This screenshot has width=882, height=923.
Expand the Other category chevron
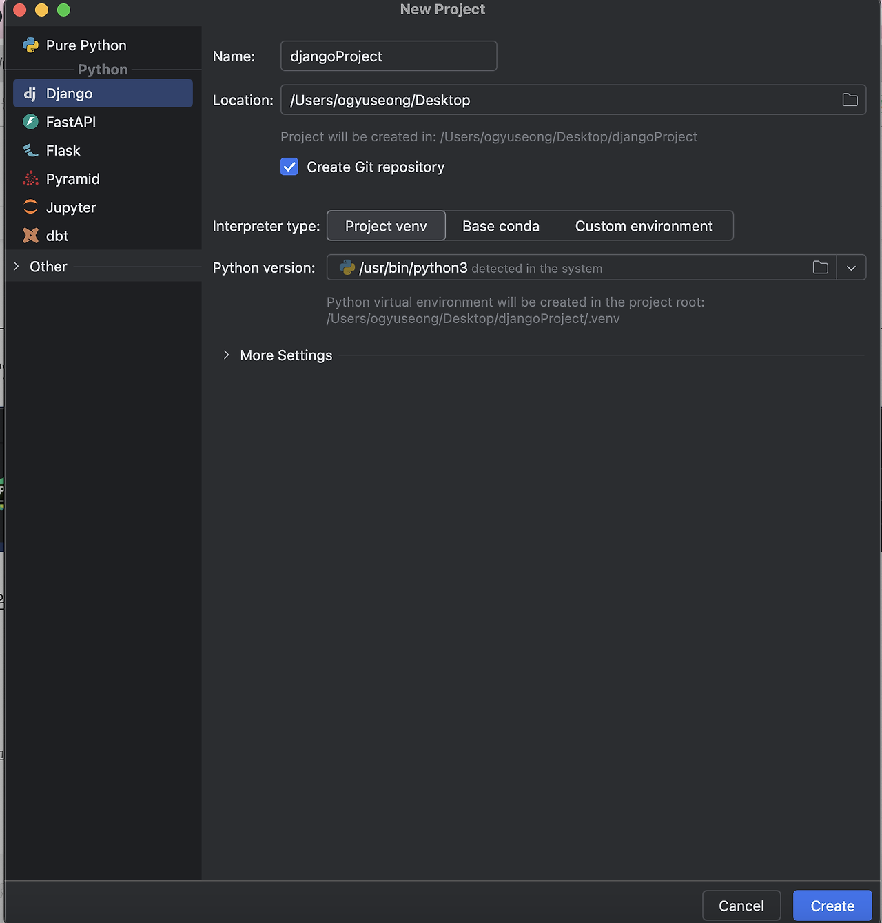click(17, 267)
